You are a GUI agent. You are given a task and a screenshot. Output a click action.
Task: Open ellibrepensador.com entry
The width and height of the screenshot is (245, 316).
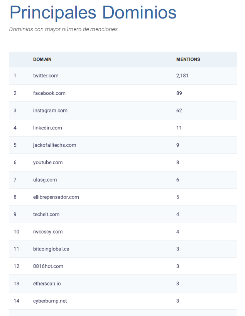[56, 197]
